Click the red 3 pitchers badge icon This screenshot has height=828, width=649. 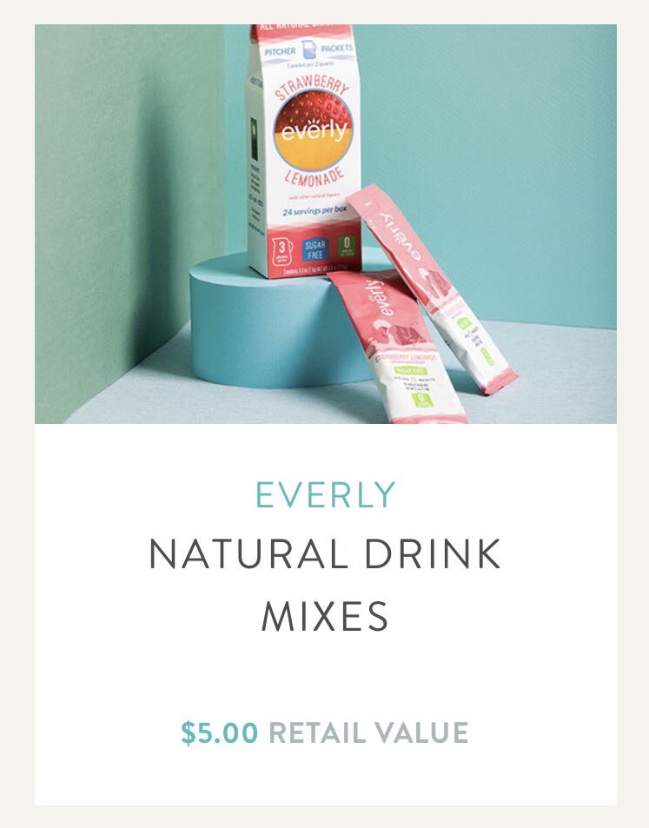(x=282, y=251)
